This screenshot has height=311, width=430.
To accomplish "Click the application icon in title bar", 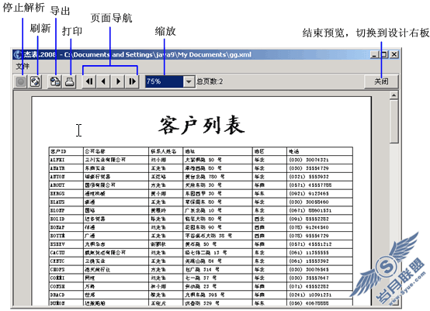I will coord(18,54).
